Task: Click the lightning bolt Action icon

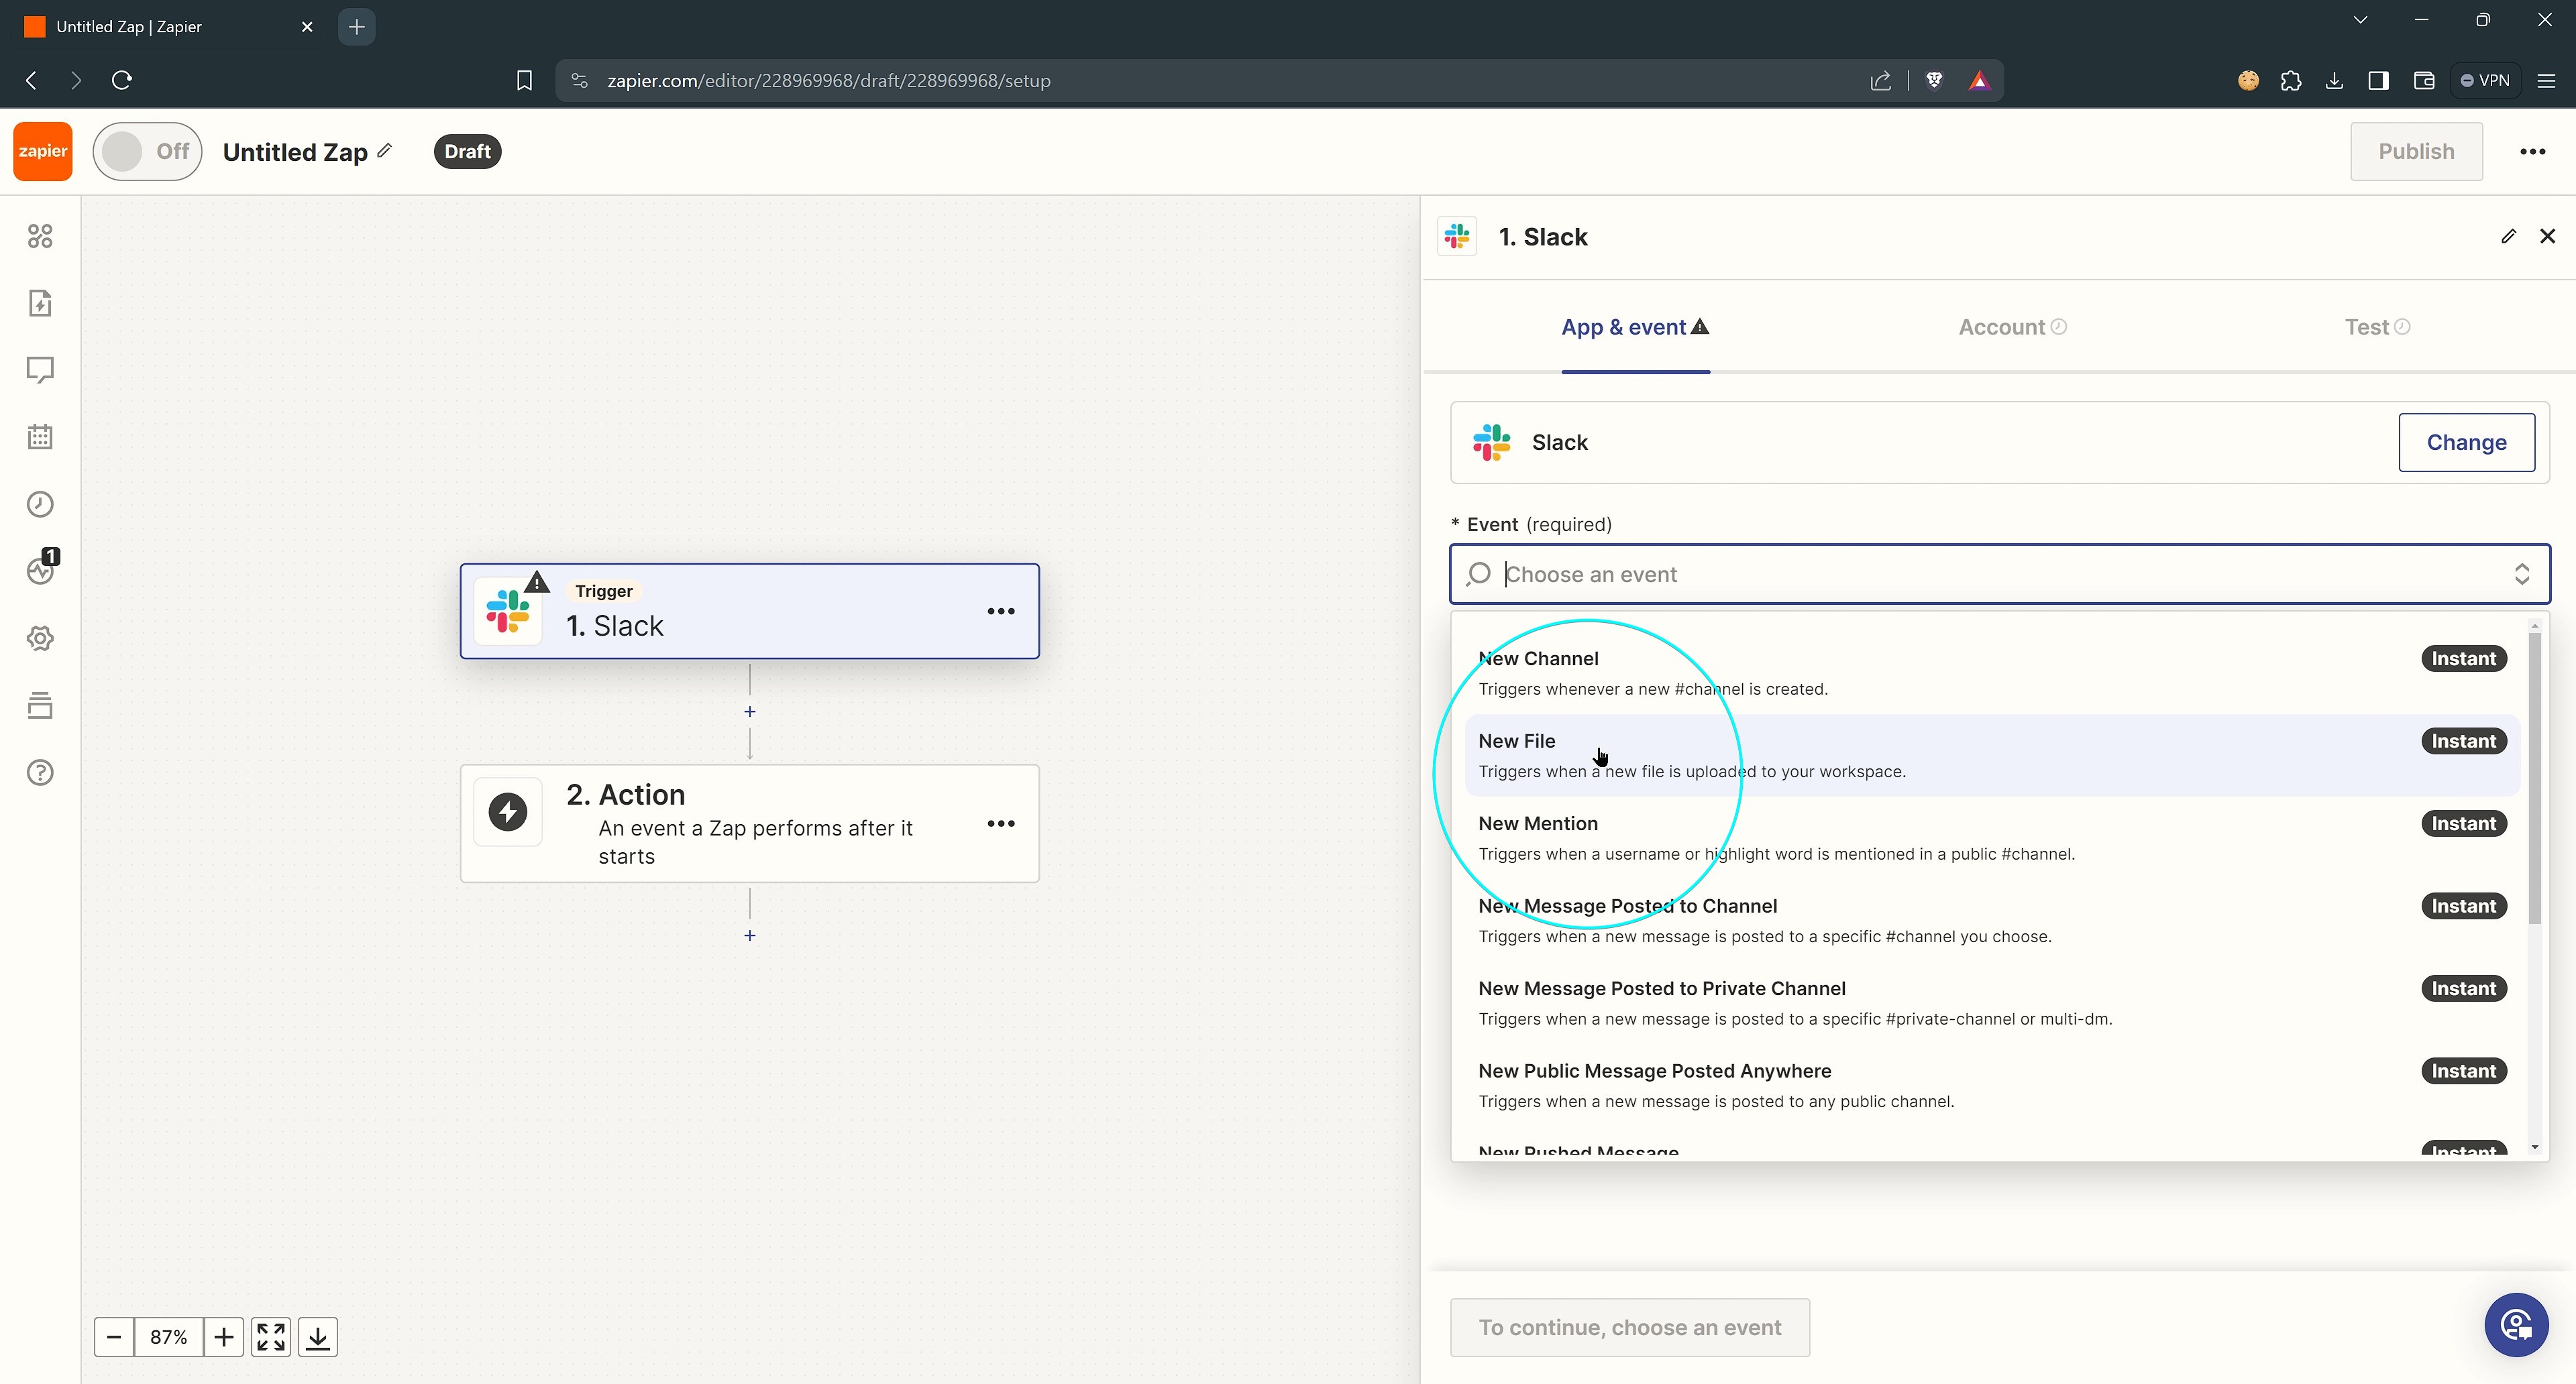Action: [x=508, y=811]
